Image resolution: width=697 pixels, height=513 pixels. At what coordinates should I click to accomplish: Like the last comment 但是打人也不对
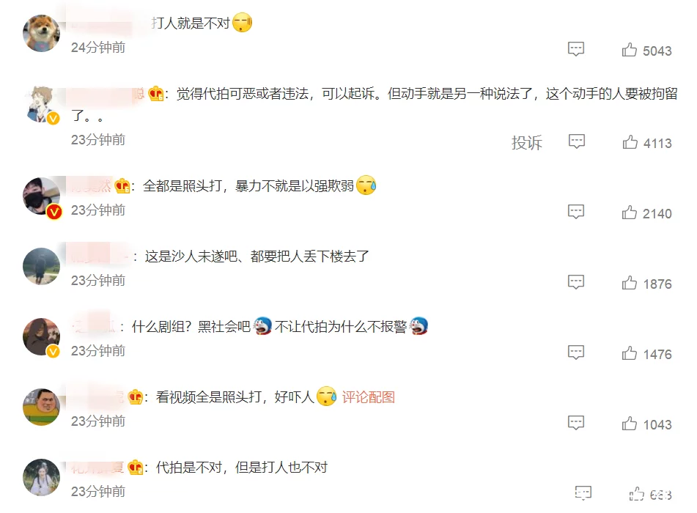click(650, 495)
